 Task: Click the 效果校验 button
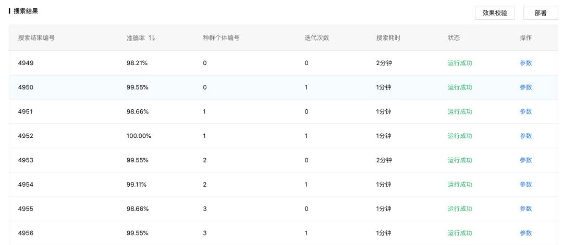(494, 13)
